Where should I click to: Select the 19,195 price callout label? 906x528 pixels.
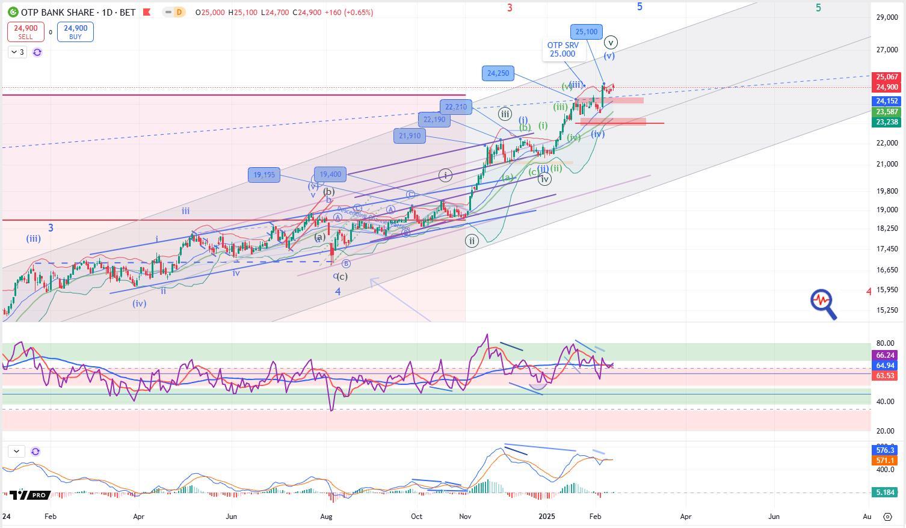pos(264,175)
